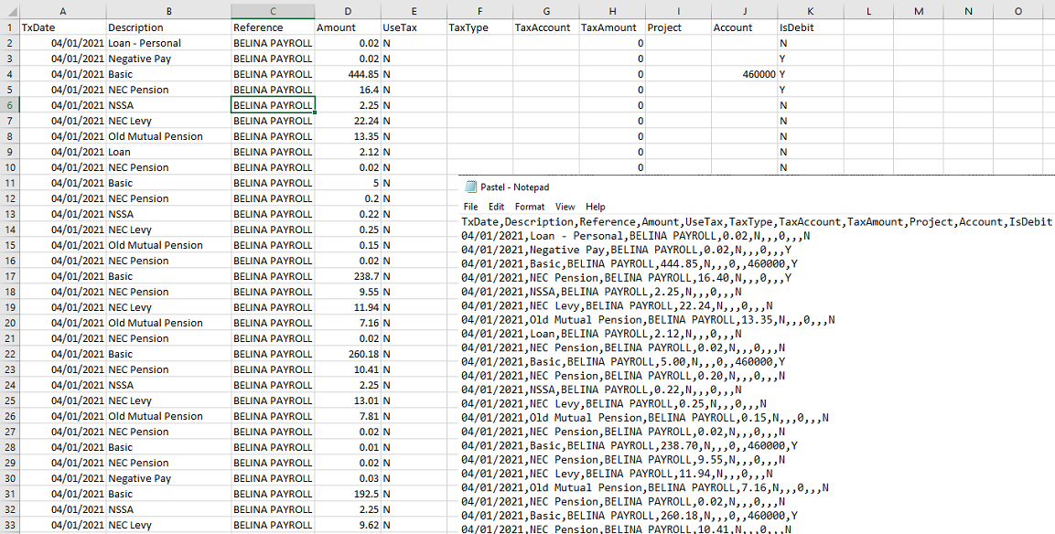
Task: Select the NSSA cell in row 6
Action: pyautogui.click(x=169, y=105)
